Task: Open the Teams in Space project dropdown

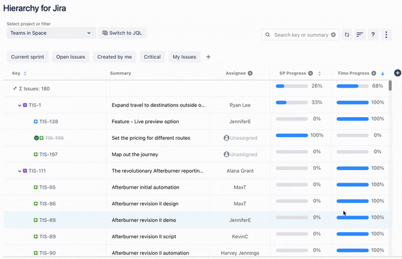Action: [x=52, y=33]
